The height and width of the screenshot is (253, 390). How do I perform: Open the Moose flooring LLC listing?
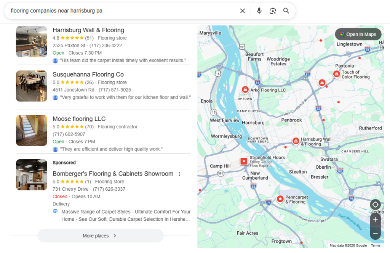coord(79,119)
